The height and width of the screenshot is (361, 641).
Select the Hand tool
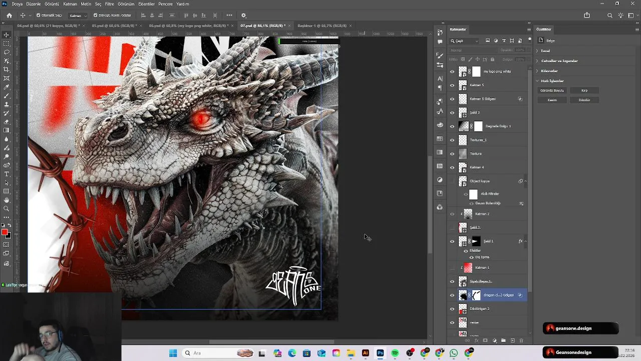[x=7, y=200]
